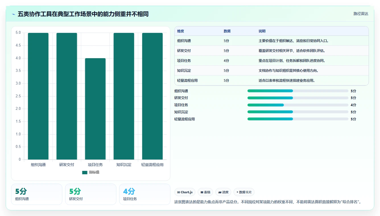Click the lightning icon before the title
380x216 pixels.
(x=14, y=14)
